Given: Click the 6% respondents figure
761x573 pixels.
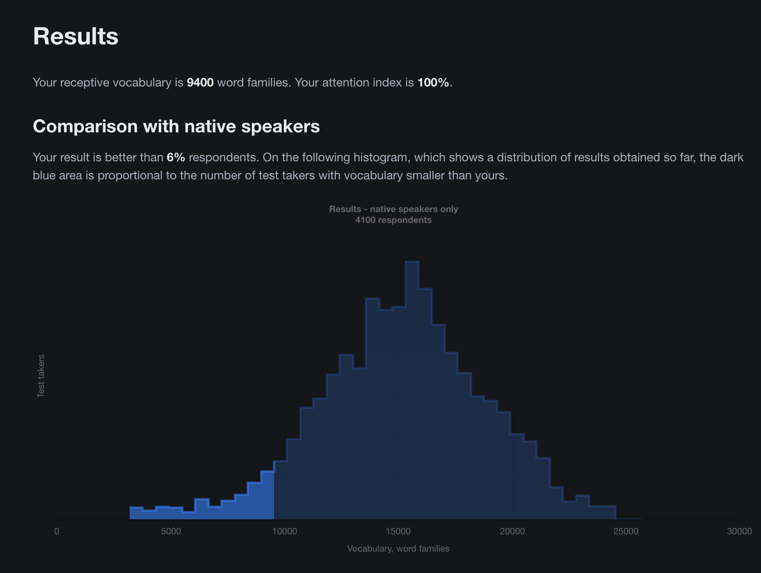Looking at the screenshot, I should tap(176, 157).
